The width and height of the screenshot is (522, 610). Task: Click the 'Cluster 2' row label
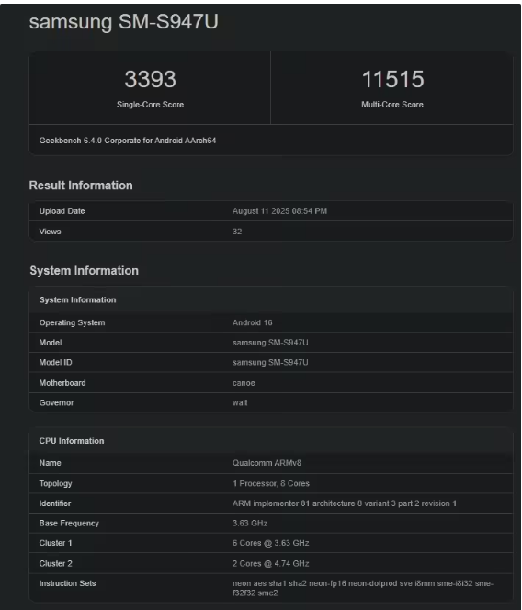[x=55, y=564]
